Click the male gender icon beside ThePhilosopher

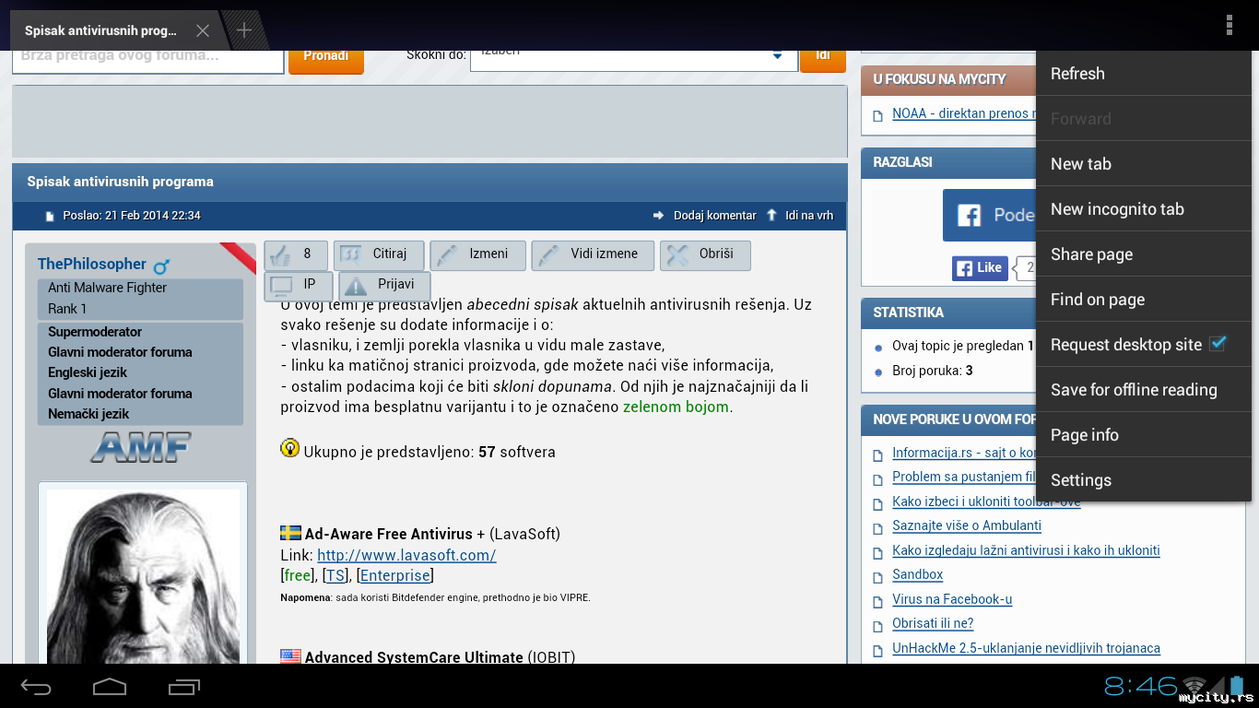coord(161,266)
